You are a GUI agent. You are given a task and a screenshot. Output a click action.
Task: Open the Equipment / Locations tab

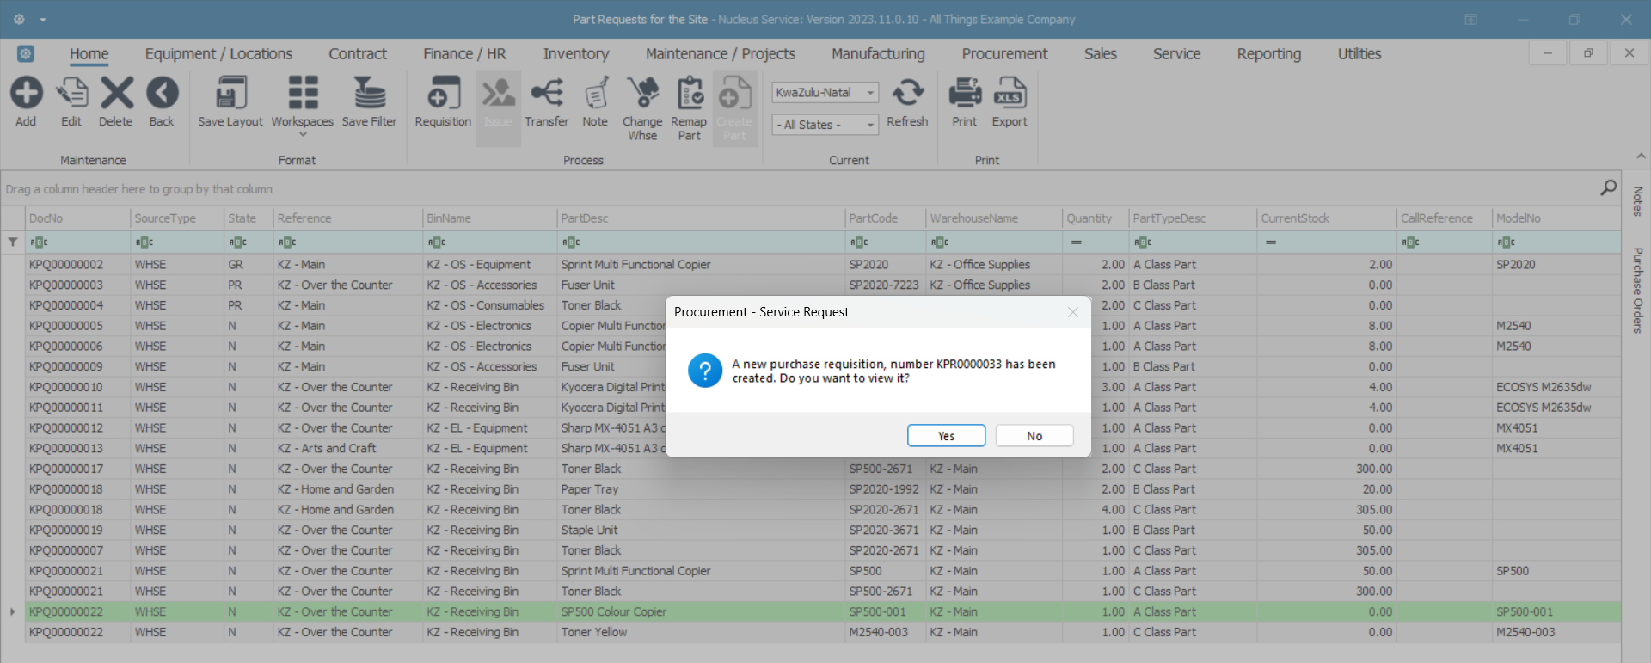point(218,54)
